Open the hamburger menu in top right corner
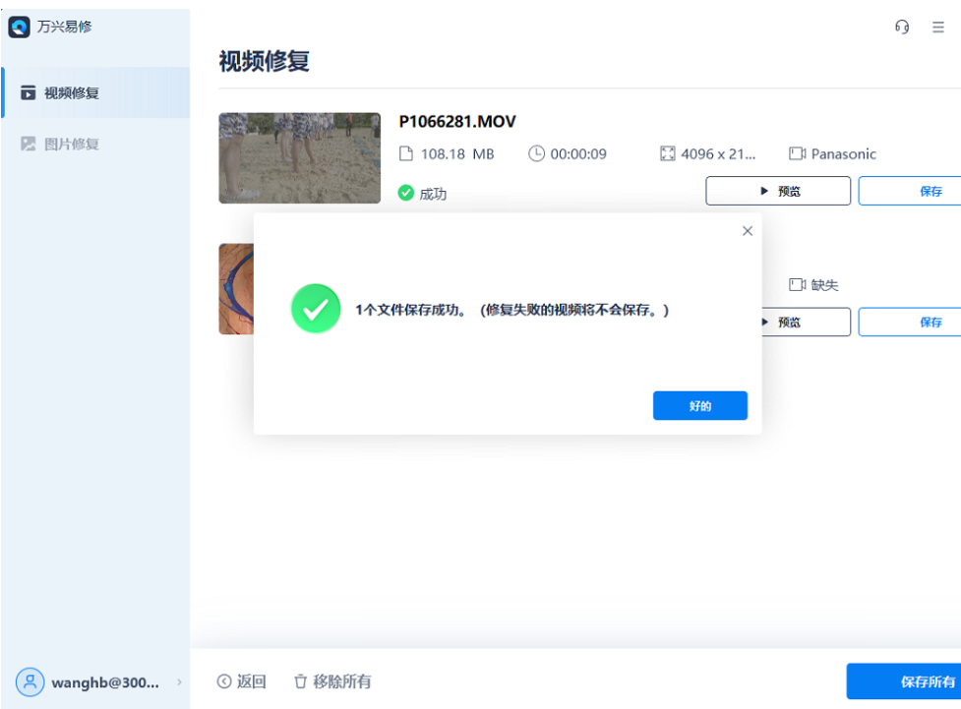The width and height of the screenshot is (961, 709). pyautogui.click(x=937, y=27)
